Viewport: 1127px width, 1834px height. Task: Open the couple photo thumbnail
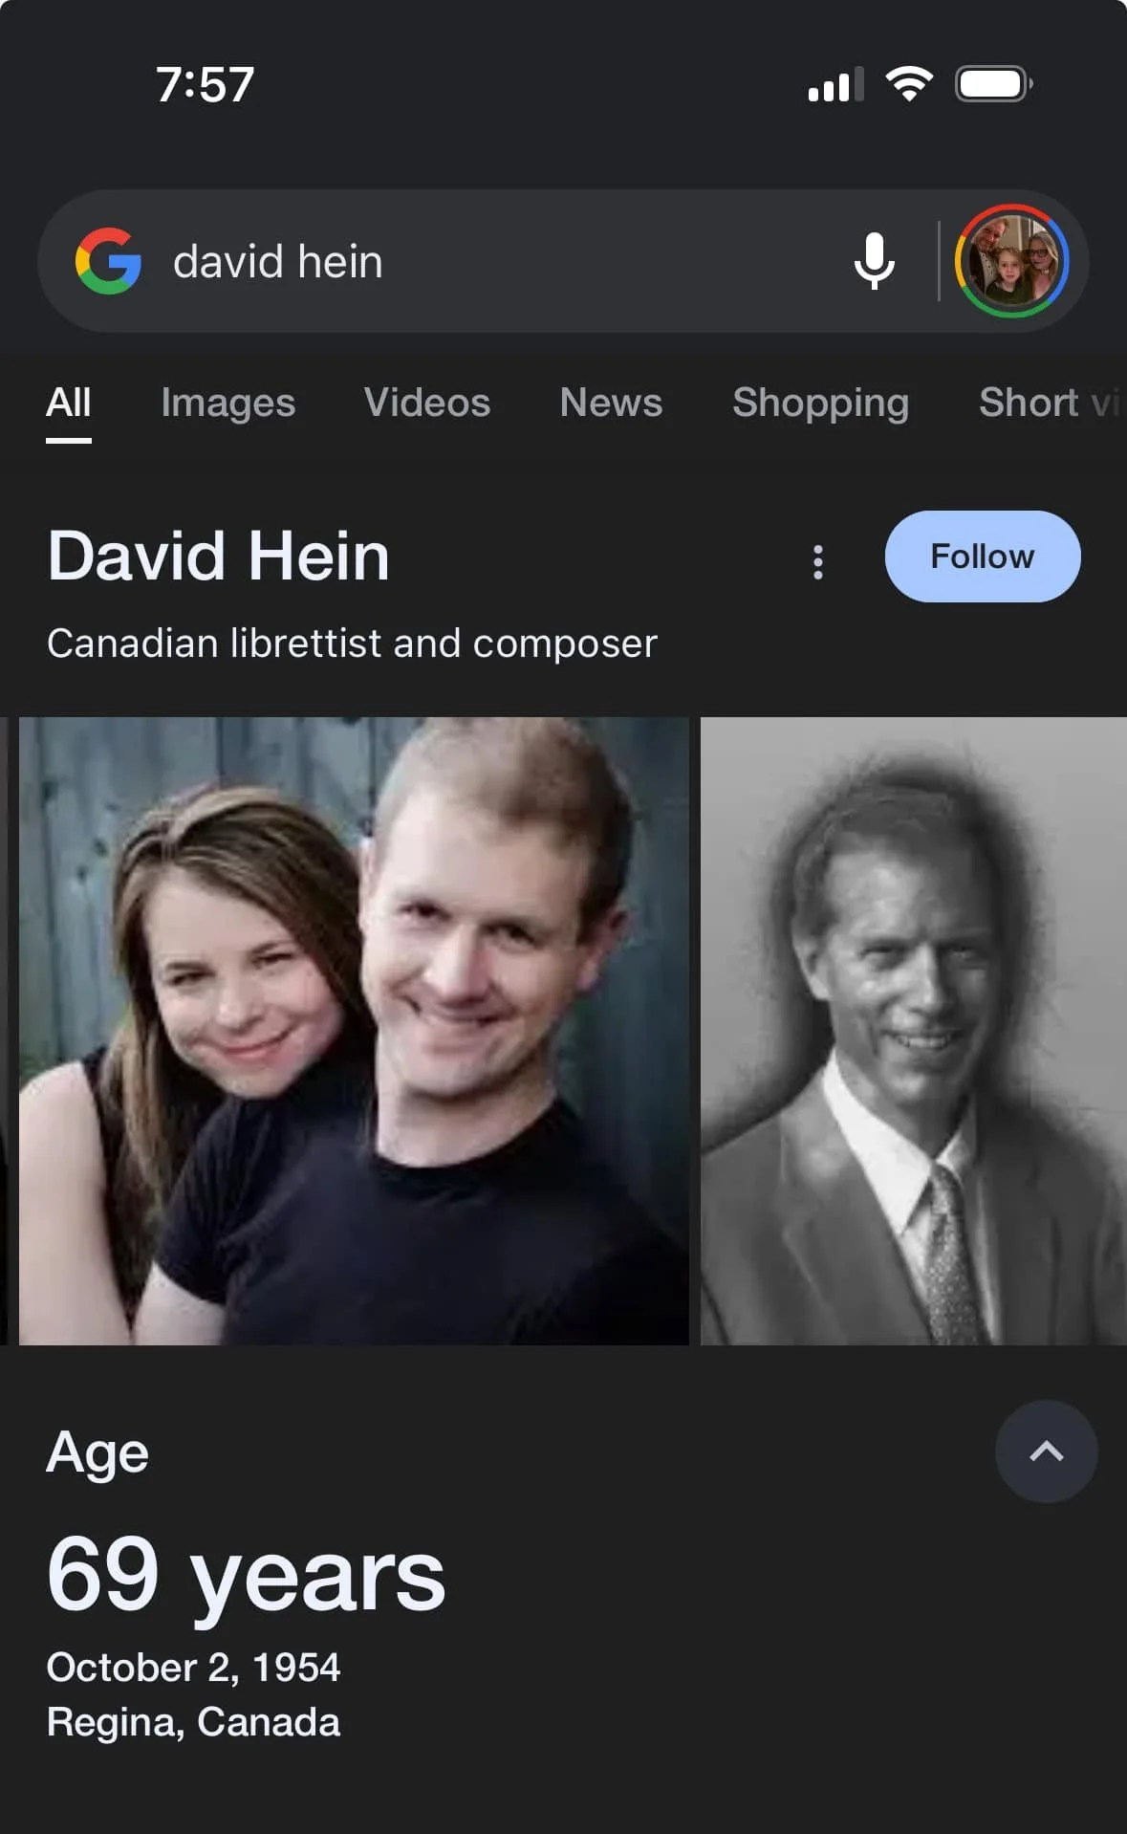[354, 1031]
